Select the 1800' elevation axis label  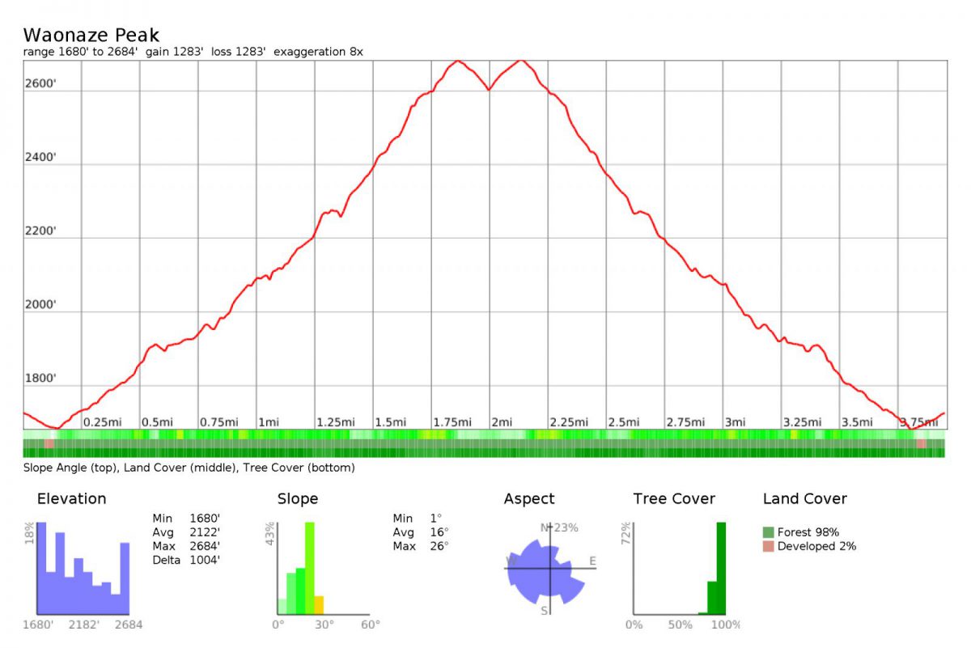tap(40, 379)
